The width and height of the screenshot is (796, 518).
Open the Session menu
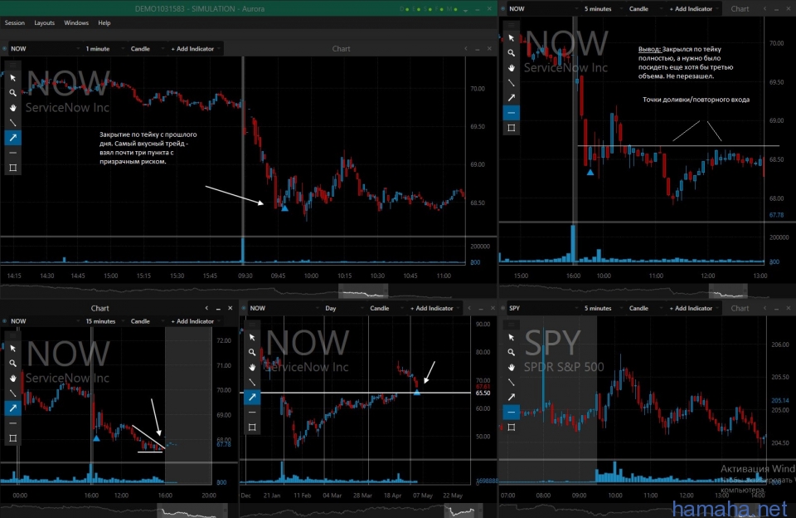click(15, 23)
